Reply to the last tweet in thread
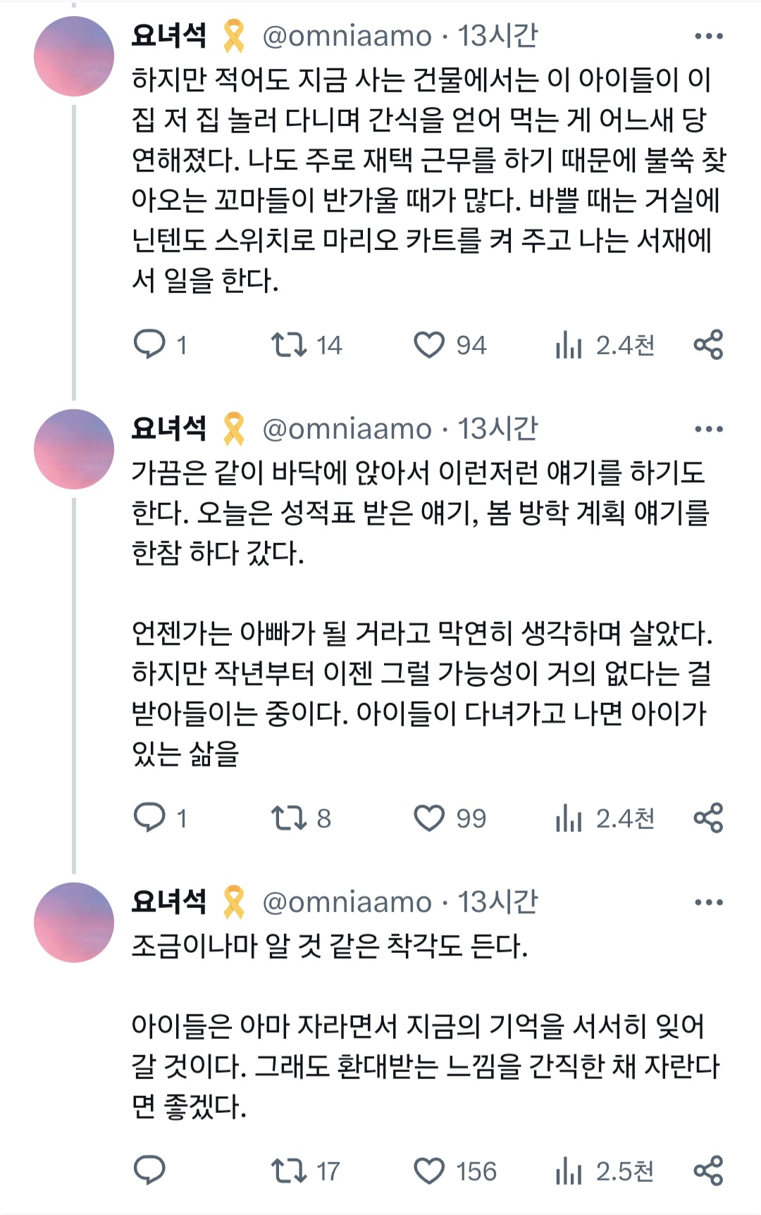The height and width of the screenshot is (1215, 761). [x=149, y=1171]
